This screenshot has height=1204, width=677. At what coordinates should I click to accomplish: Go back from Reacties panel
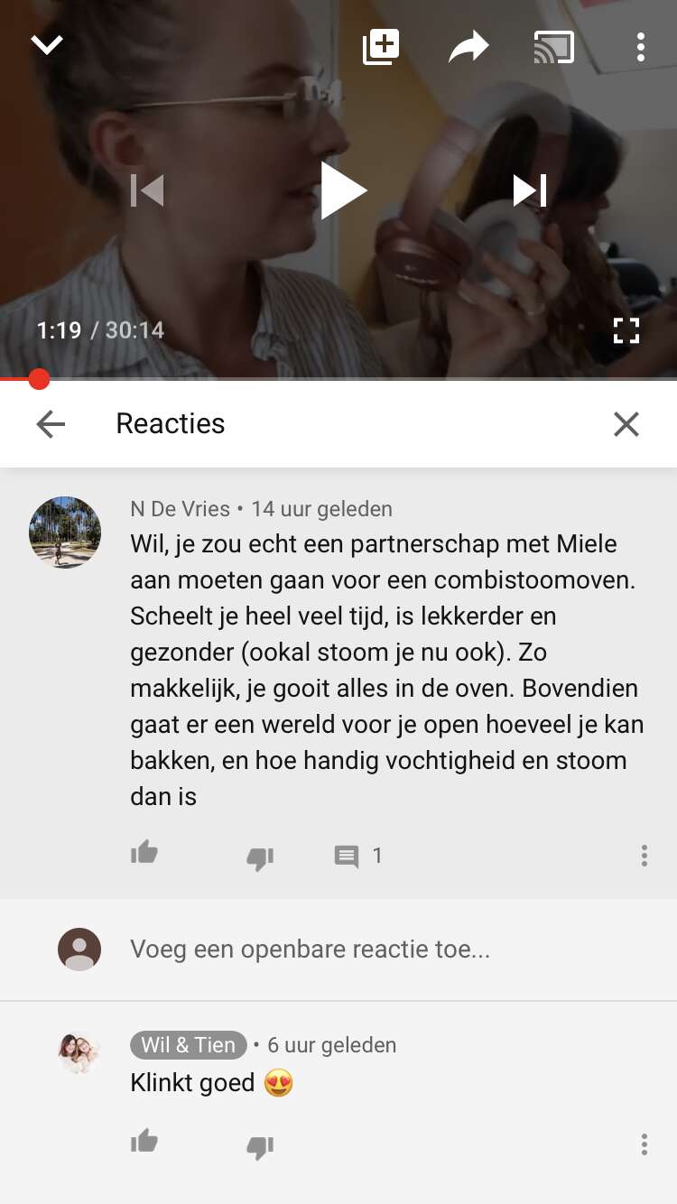[x=51, y=423]
